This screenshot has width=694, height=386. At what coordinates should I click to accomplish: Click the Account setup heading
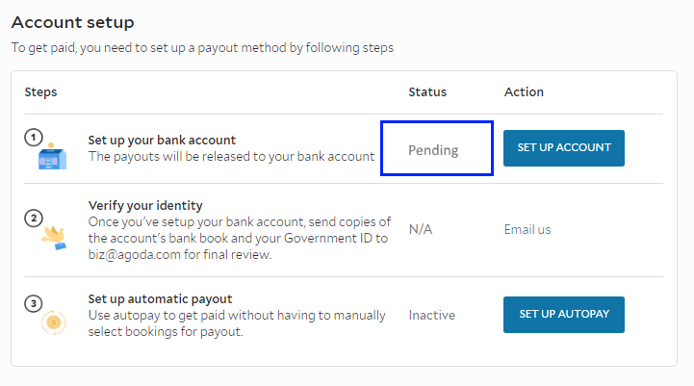click(72, 22)
